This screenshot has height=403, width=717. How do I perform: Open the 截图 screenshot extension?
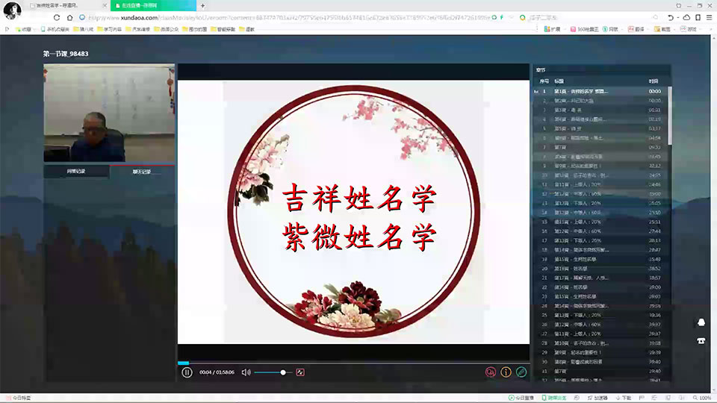click(x=662, y=29)
